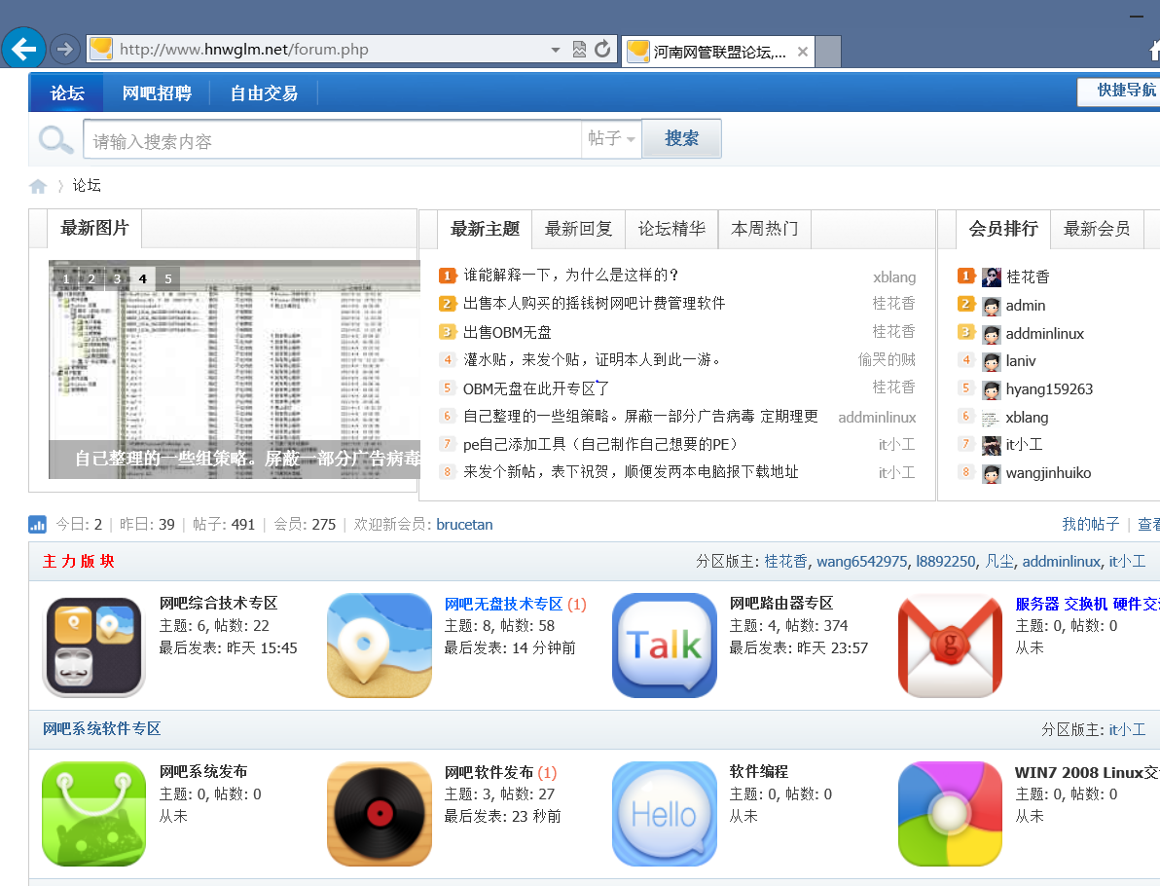Click the 网吧无盘技术专区 map pin icon
The height and width of the screenshot is (886, 1160).
click(x=379, y=646)
